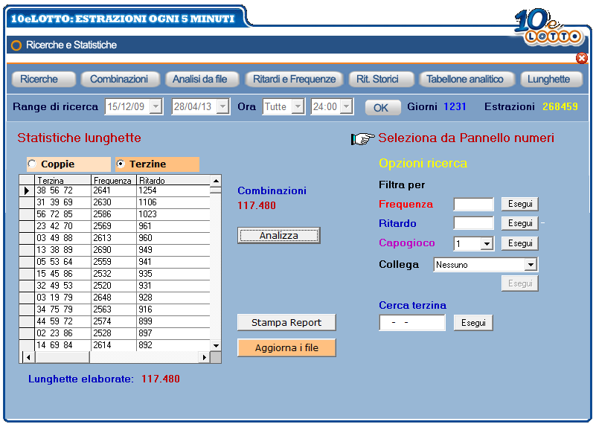Click the table's scroll right arrow
The image size is (596, 430).
pyautogui.click(x=205, y=357)
